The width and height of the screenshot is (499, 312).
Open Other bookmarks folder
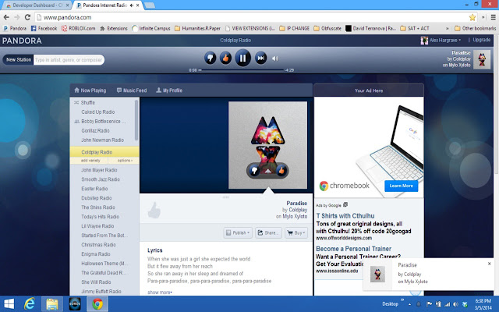coord(476,28)
